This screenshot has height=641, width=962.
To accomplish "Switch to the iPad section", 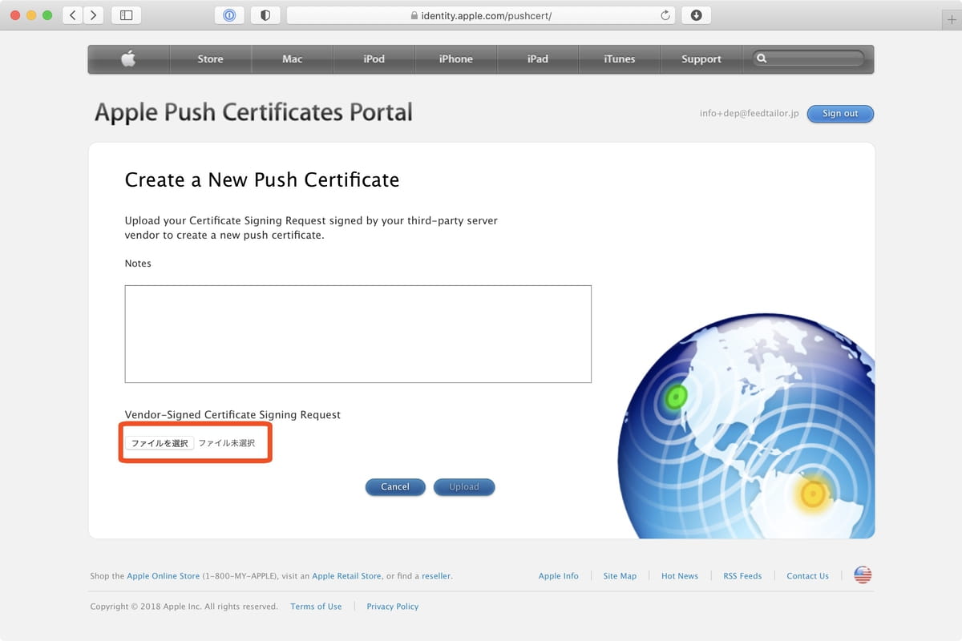I will [538, 58].
